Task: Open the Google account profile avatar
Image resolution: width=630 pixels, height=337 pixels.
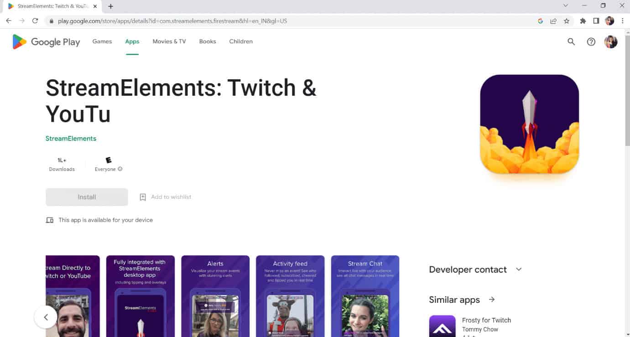Action: coord(611,41)
